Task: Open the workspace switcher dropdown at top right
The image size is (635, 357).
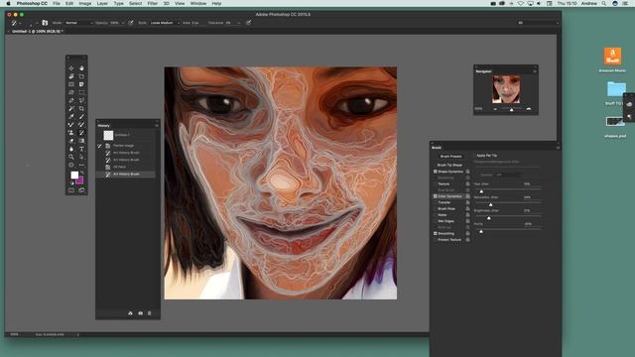Action: (x=538, y=23)
